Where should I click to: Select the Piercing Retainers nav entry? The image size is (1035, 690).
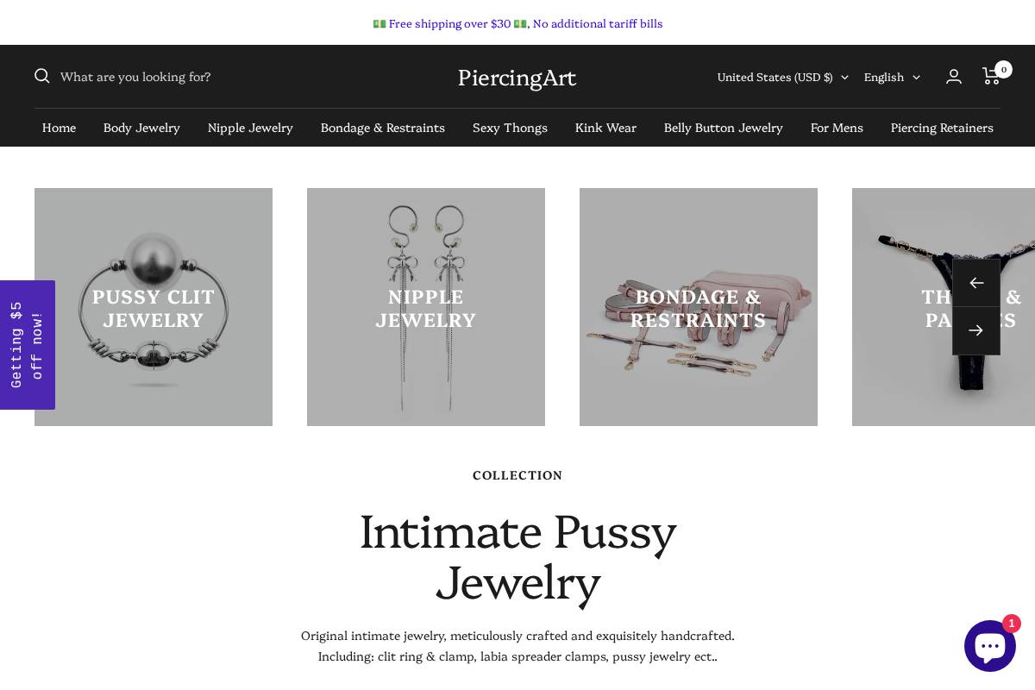point(942,128)
